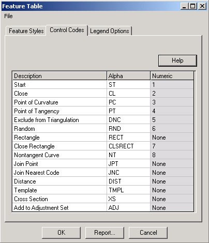Open the File menu
The width and height of the screenshot is (209, 243).
[8, 16]
